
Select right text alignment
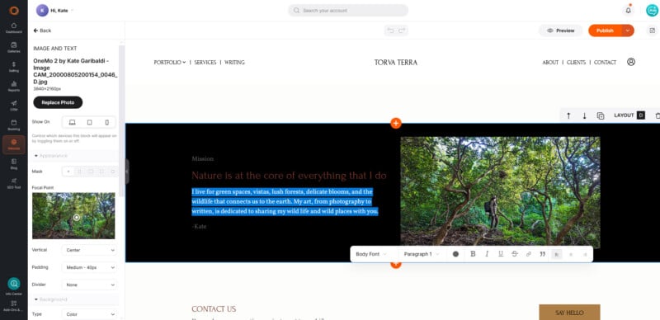tap(585, 254)
